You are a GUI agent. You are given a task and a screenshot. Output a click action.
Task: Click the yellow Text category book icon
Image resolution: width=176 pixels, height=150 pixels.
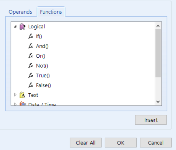[x=22, y=95]
